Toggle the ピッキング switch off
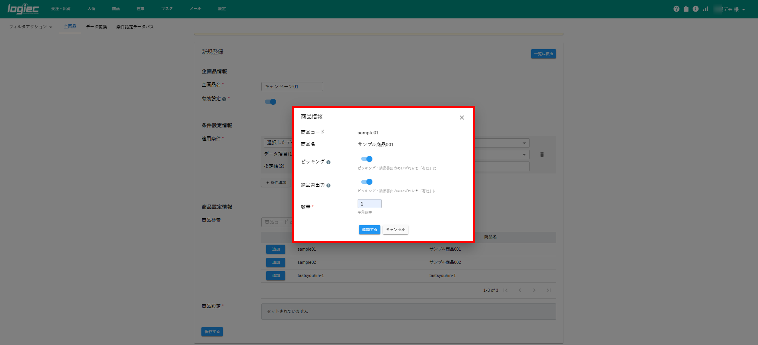 [x=367, y=159]
